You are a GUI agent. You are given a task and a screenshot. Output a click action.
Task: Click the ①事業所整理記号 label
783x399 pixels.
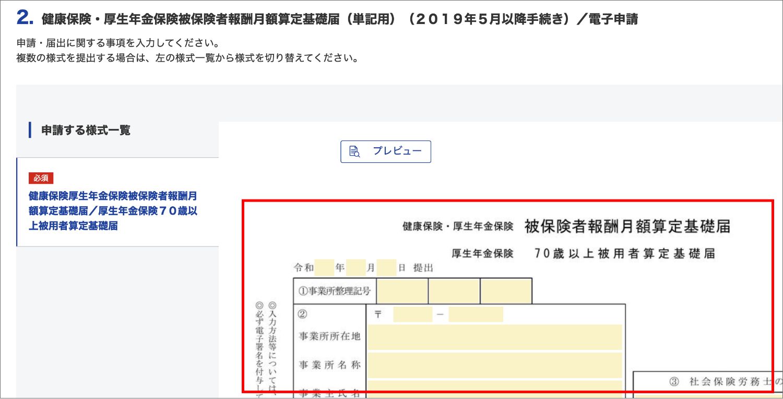335,291
